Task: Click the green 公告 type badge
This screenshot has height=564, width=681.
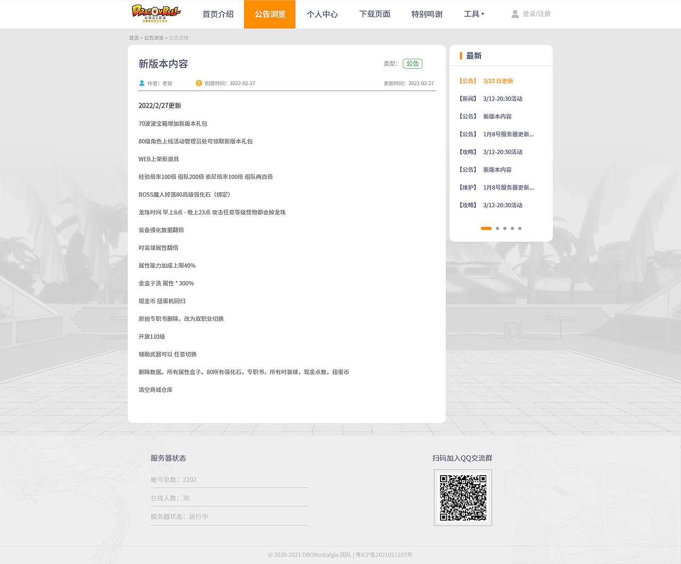Action: pyautogui.click(x=412, y=63)
